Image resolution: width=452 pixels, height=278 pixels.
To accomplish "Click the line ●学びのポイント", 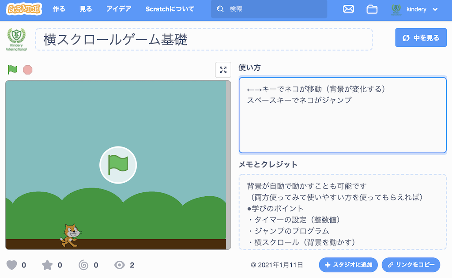I will (x=275, y=209).
